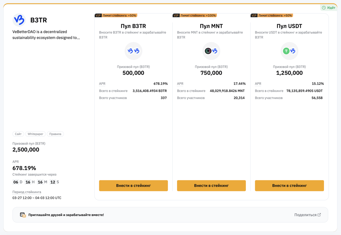Screen dimensions: 341x235
Task: Click the coins icon in the referral banner
Action: click(23, 215)
